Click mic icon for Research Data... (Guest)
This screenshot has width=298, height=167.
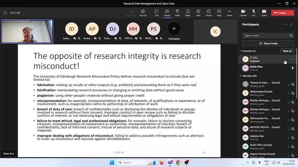click(293, 84)
